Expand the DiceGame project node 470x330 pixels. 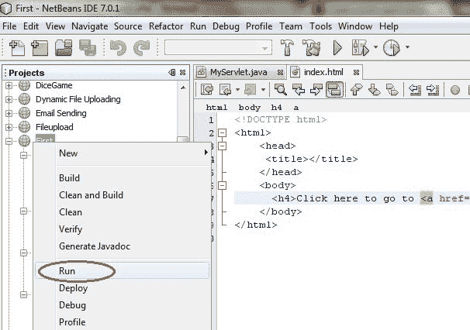coord(9,86)
